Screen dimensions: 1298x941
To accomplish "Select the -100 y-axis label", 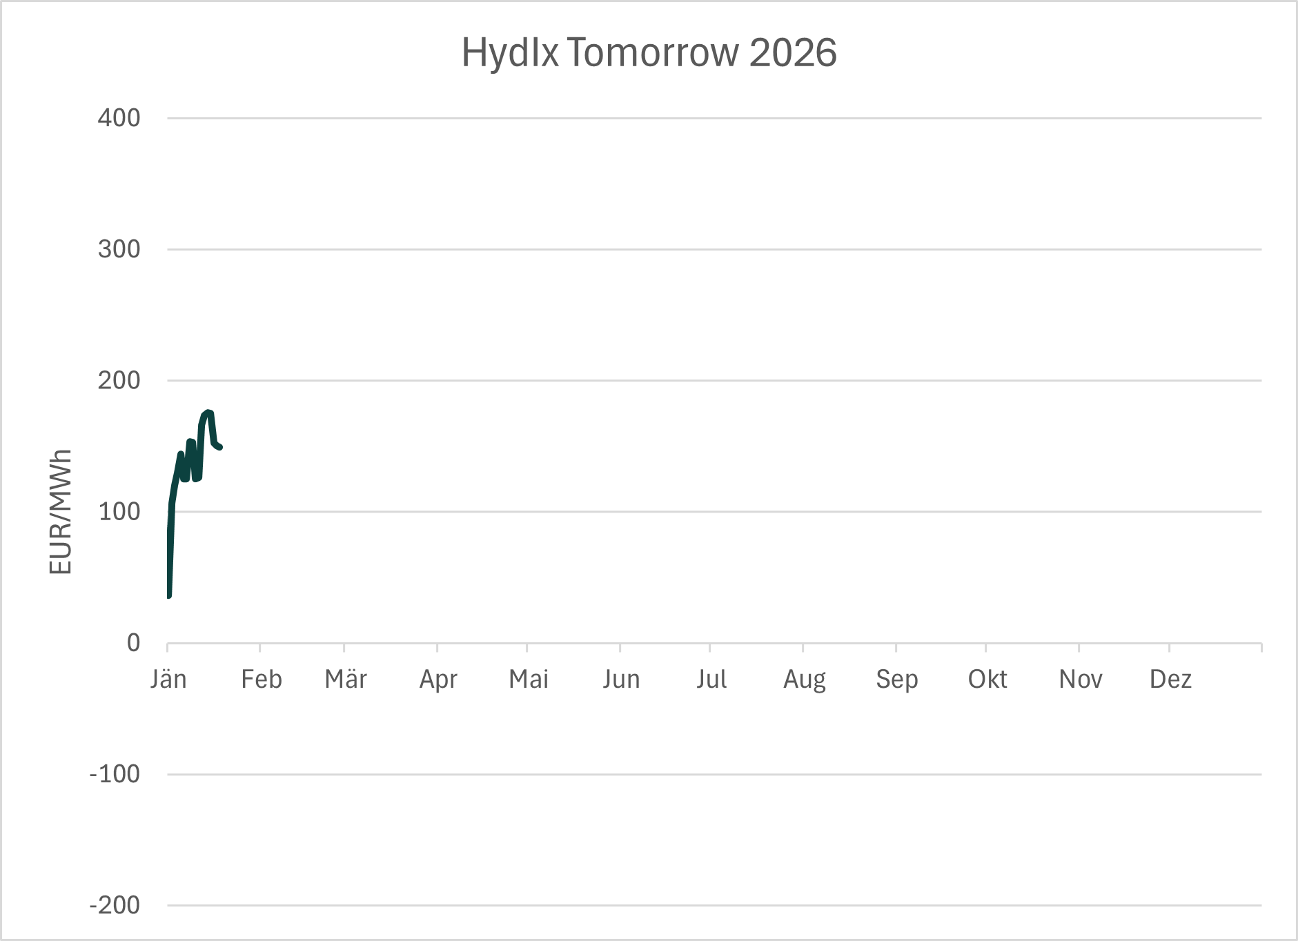I will click(115, 774).
